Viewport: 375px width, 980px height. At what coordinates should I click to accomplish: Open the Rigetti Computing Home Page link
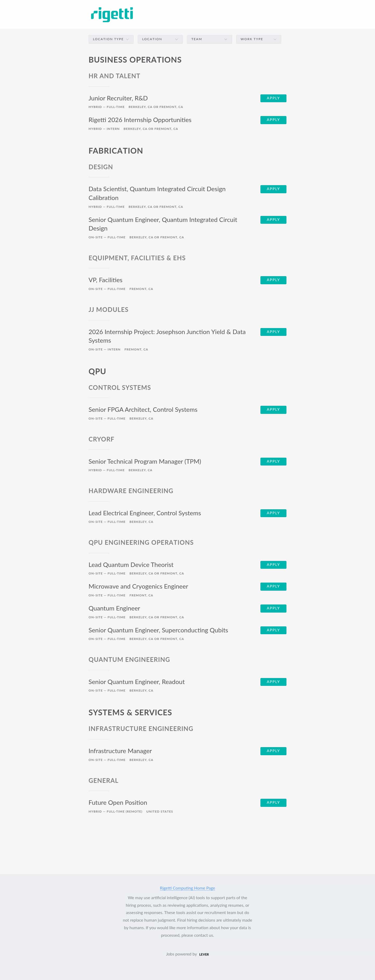point(187,888)
